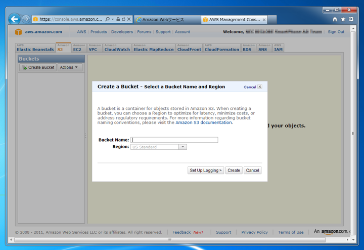Screen dimensions: 364x250
Task: Click the AWS top navigation link
Action: 81,32
